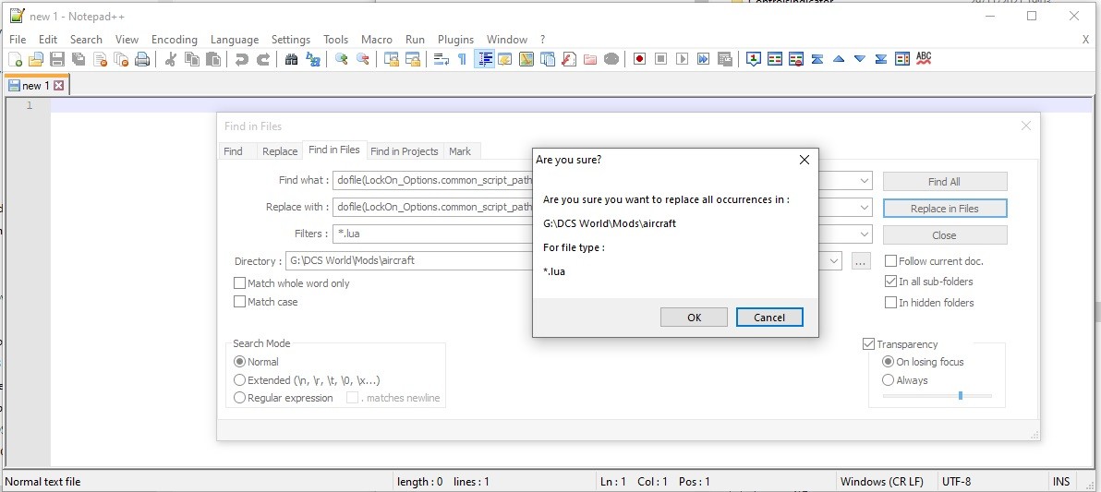
Task: Zoom out using the magnifier minus icon
Action: [363, 60]
